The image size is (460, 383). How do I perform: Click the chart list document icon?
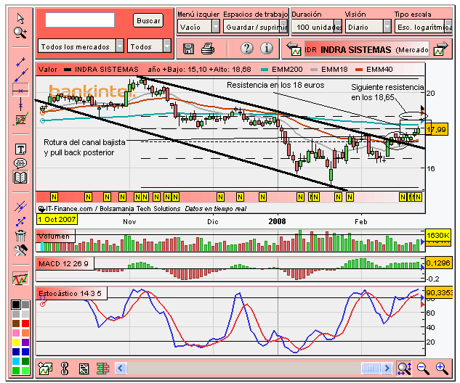[x=84, y=368]
